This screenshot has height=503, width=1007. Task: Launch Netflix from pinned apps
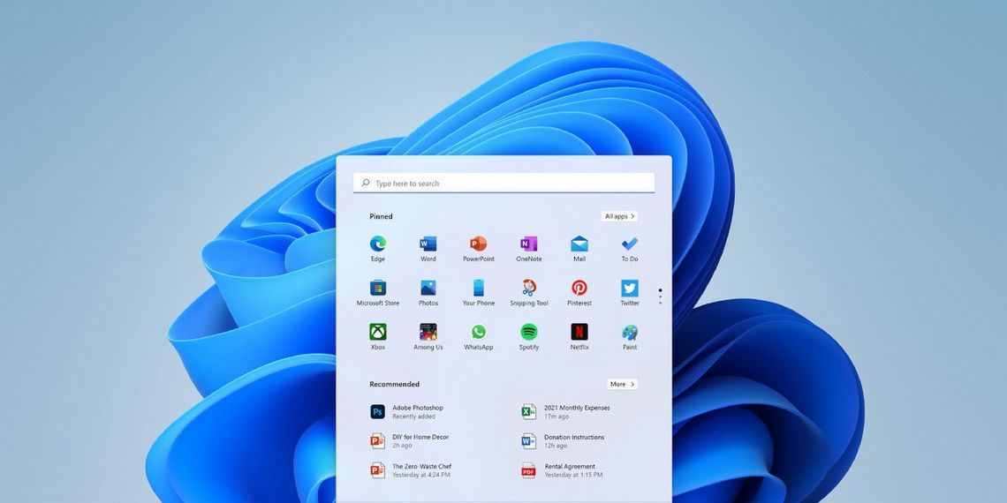[x=579, y=337]
